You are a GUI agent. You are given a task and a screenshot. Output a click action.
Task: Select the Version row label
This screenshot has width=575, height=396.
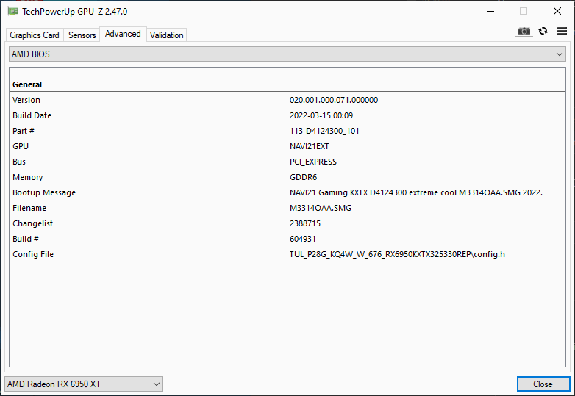[26, 100]
